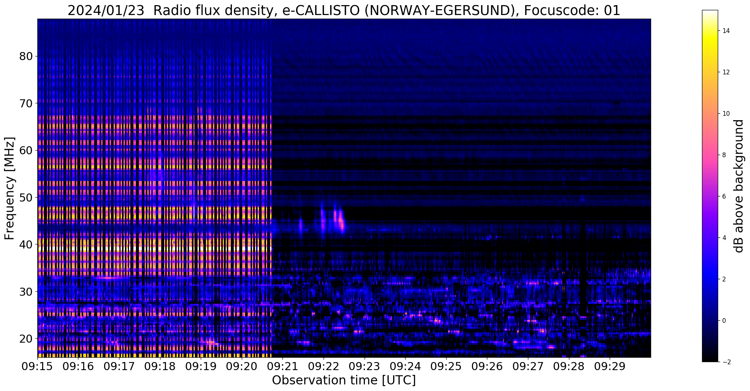
Task: Click the 'Frequency [MHz]' axis label
Action: click(x=10, y=188)
